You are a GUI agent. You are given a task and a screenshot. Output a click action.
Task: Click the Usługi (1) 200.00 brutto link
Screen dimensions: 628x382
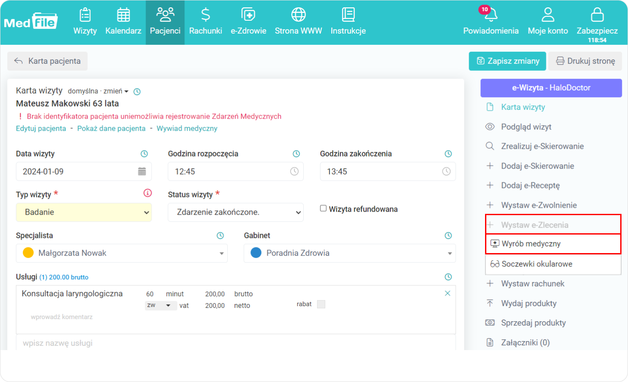coord(64,277)
